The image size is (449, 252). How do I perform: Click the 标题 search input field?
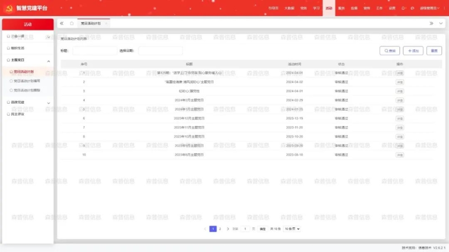(95, 51)
